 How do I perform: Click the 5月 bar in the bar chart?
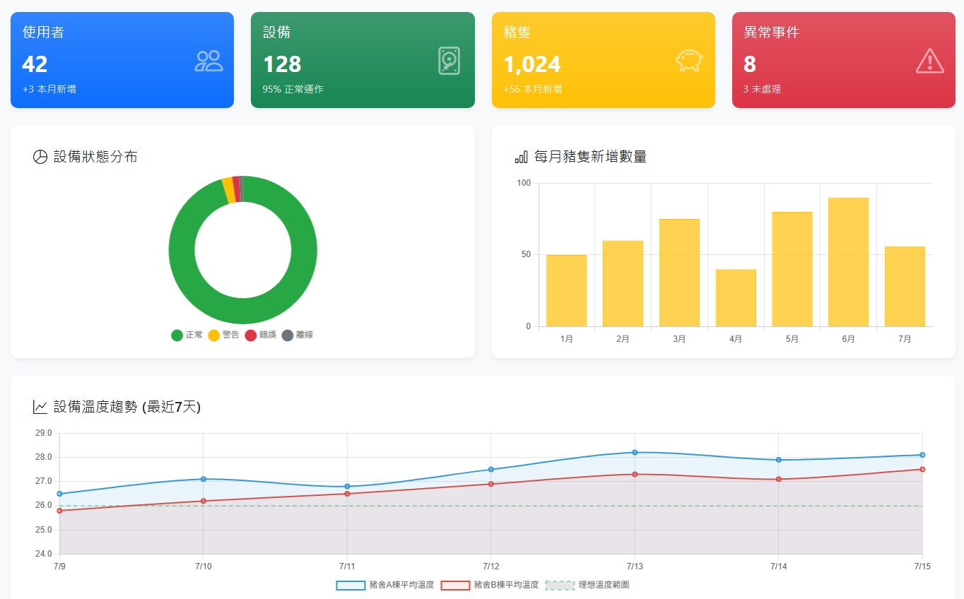792,269
